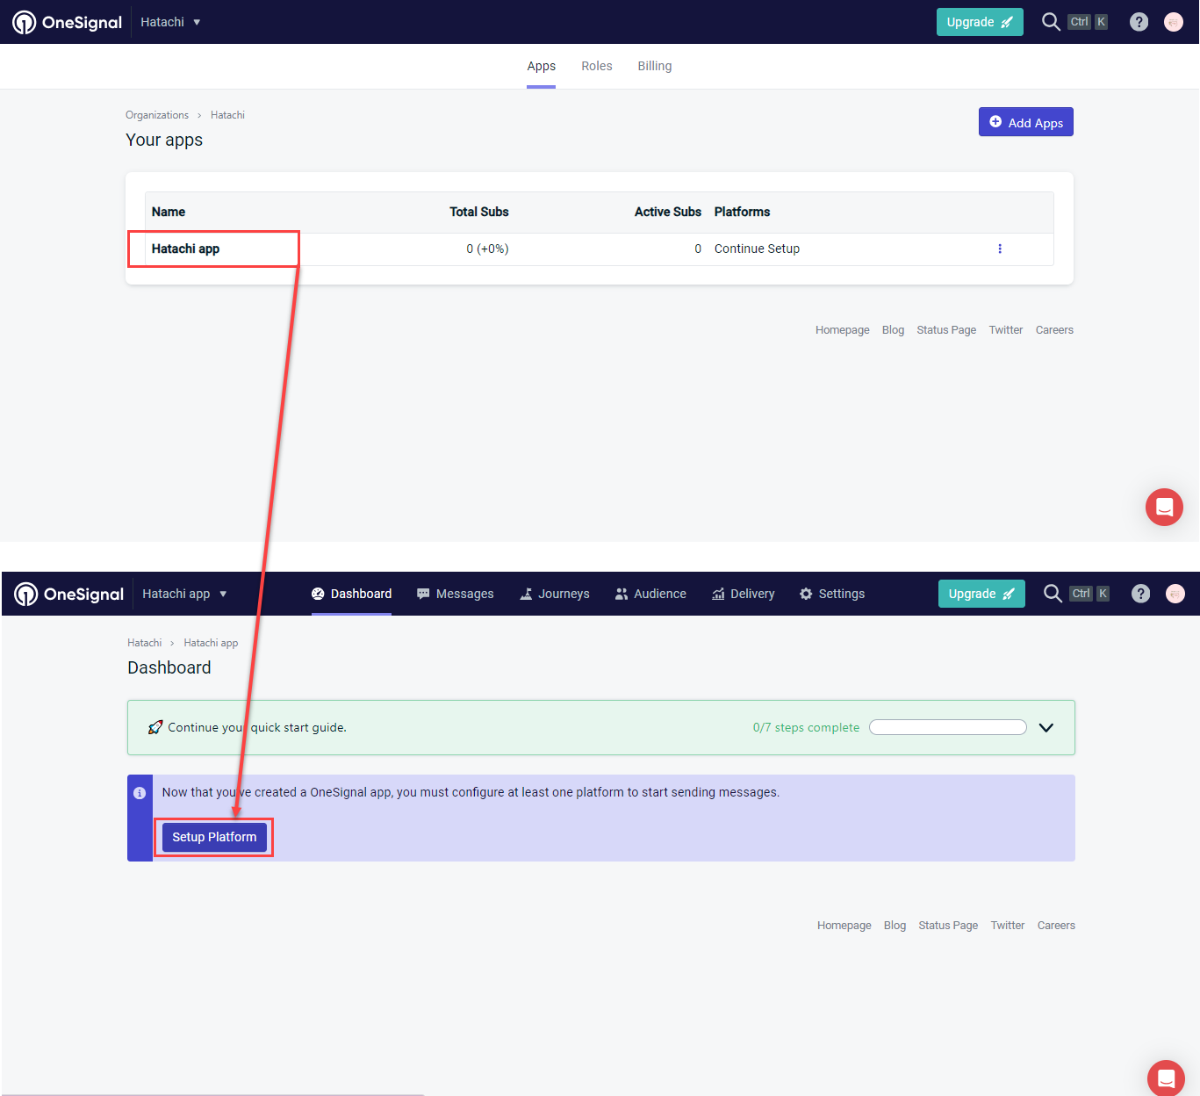Click the OneSignal logo on the Dashboard page
The width and height of the screenshot is (1200, 1096).
[x=69, y=594]
